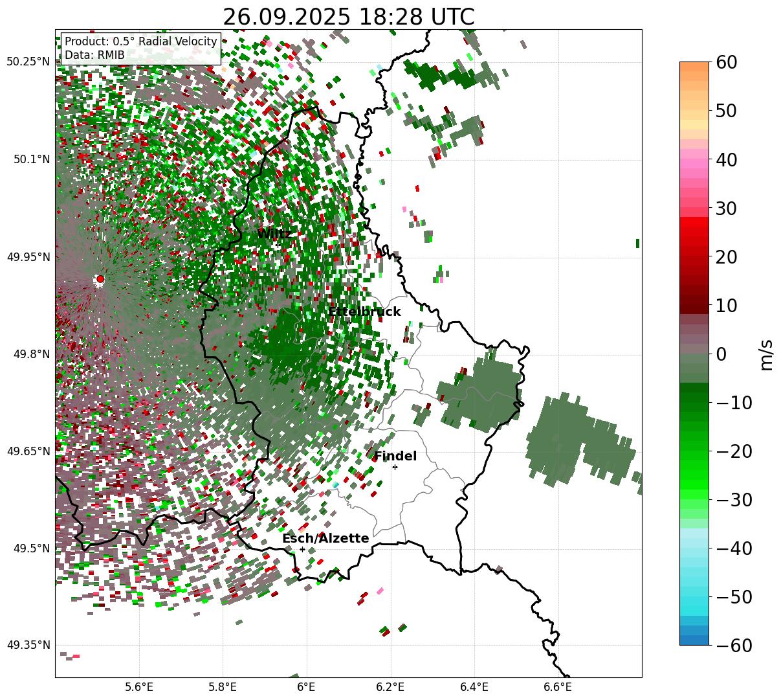Click the 49.8°N latitude tick label

[x=30, y=354]
